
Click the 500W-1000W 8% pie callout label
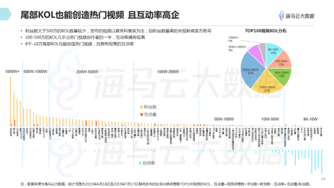(x=237, y=48)
